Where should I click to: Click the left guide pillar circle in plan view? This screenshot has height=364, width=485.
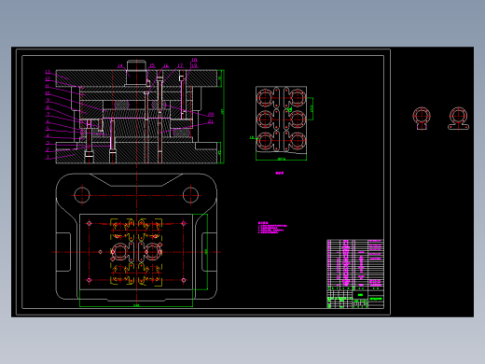click(82, 195)
